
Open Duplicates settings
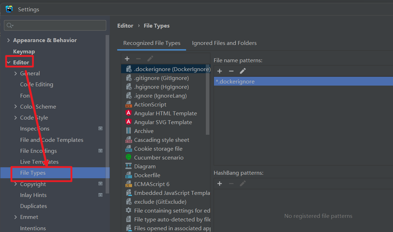tap(34, 206)
